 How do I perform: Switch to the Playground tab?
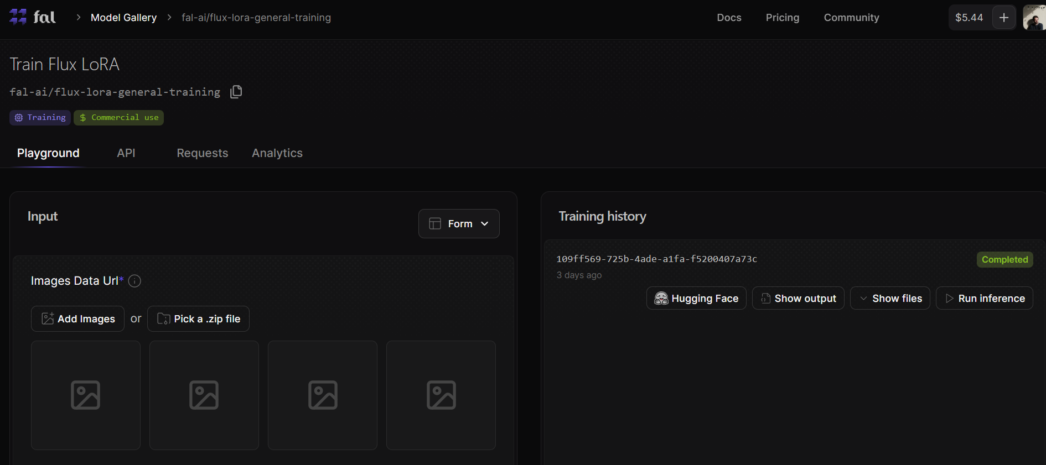pos(48,153)
